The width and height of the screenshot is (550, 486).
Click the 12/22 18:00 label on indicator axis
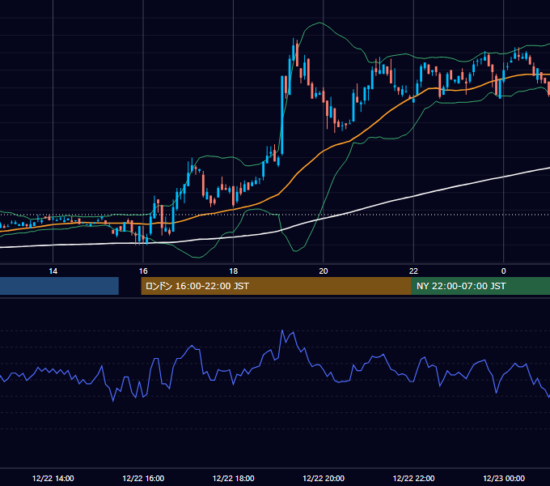click(x=233, y=478)
